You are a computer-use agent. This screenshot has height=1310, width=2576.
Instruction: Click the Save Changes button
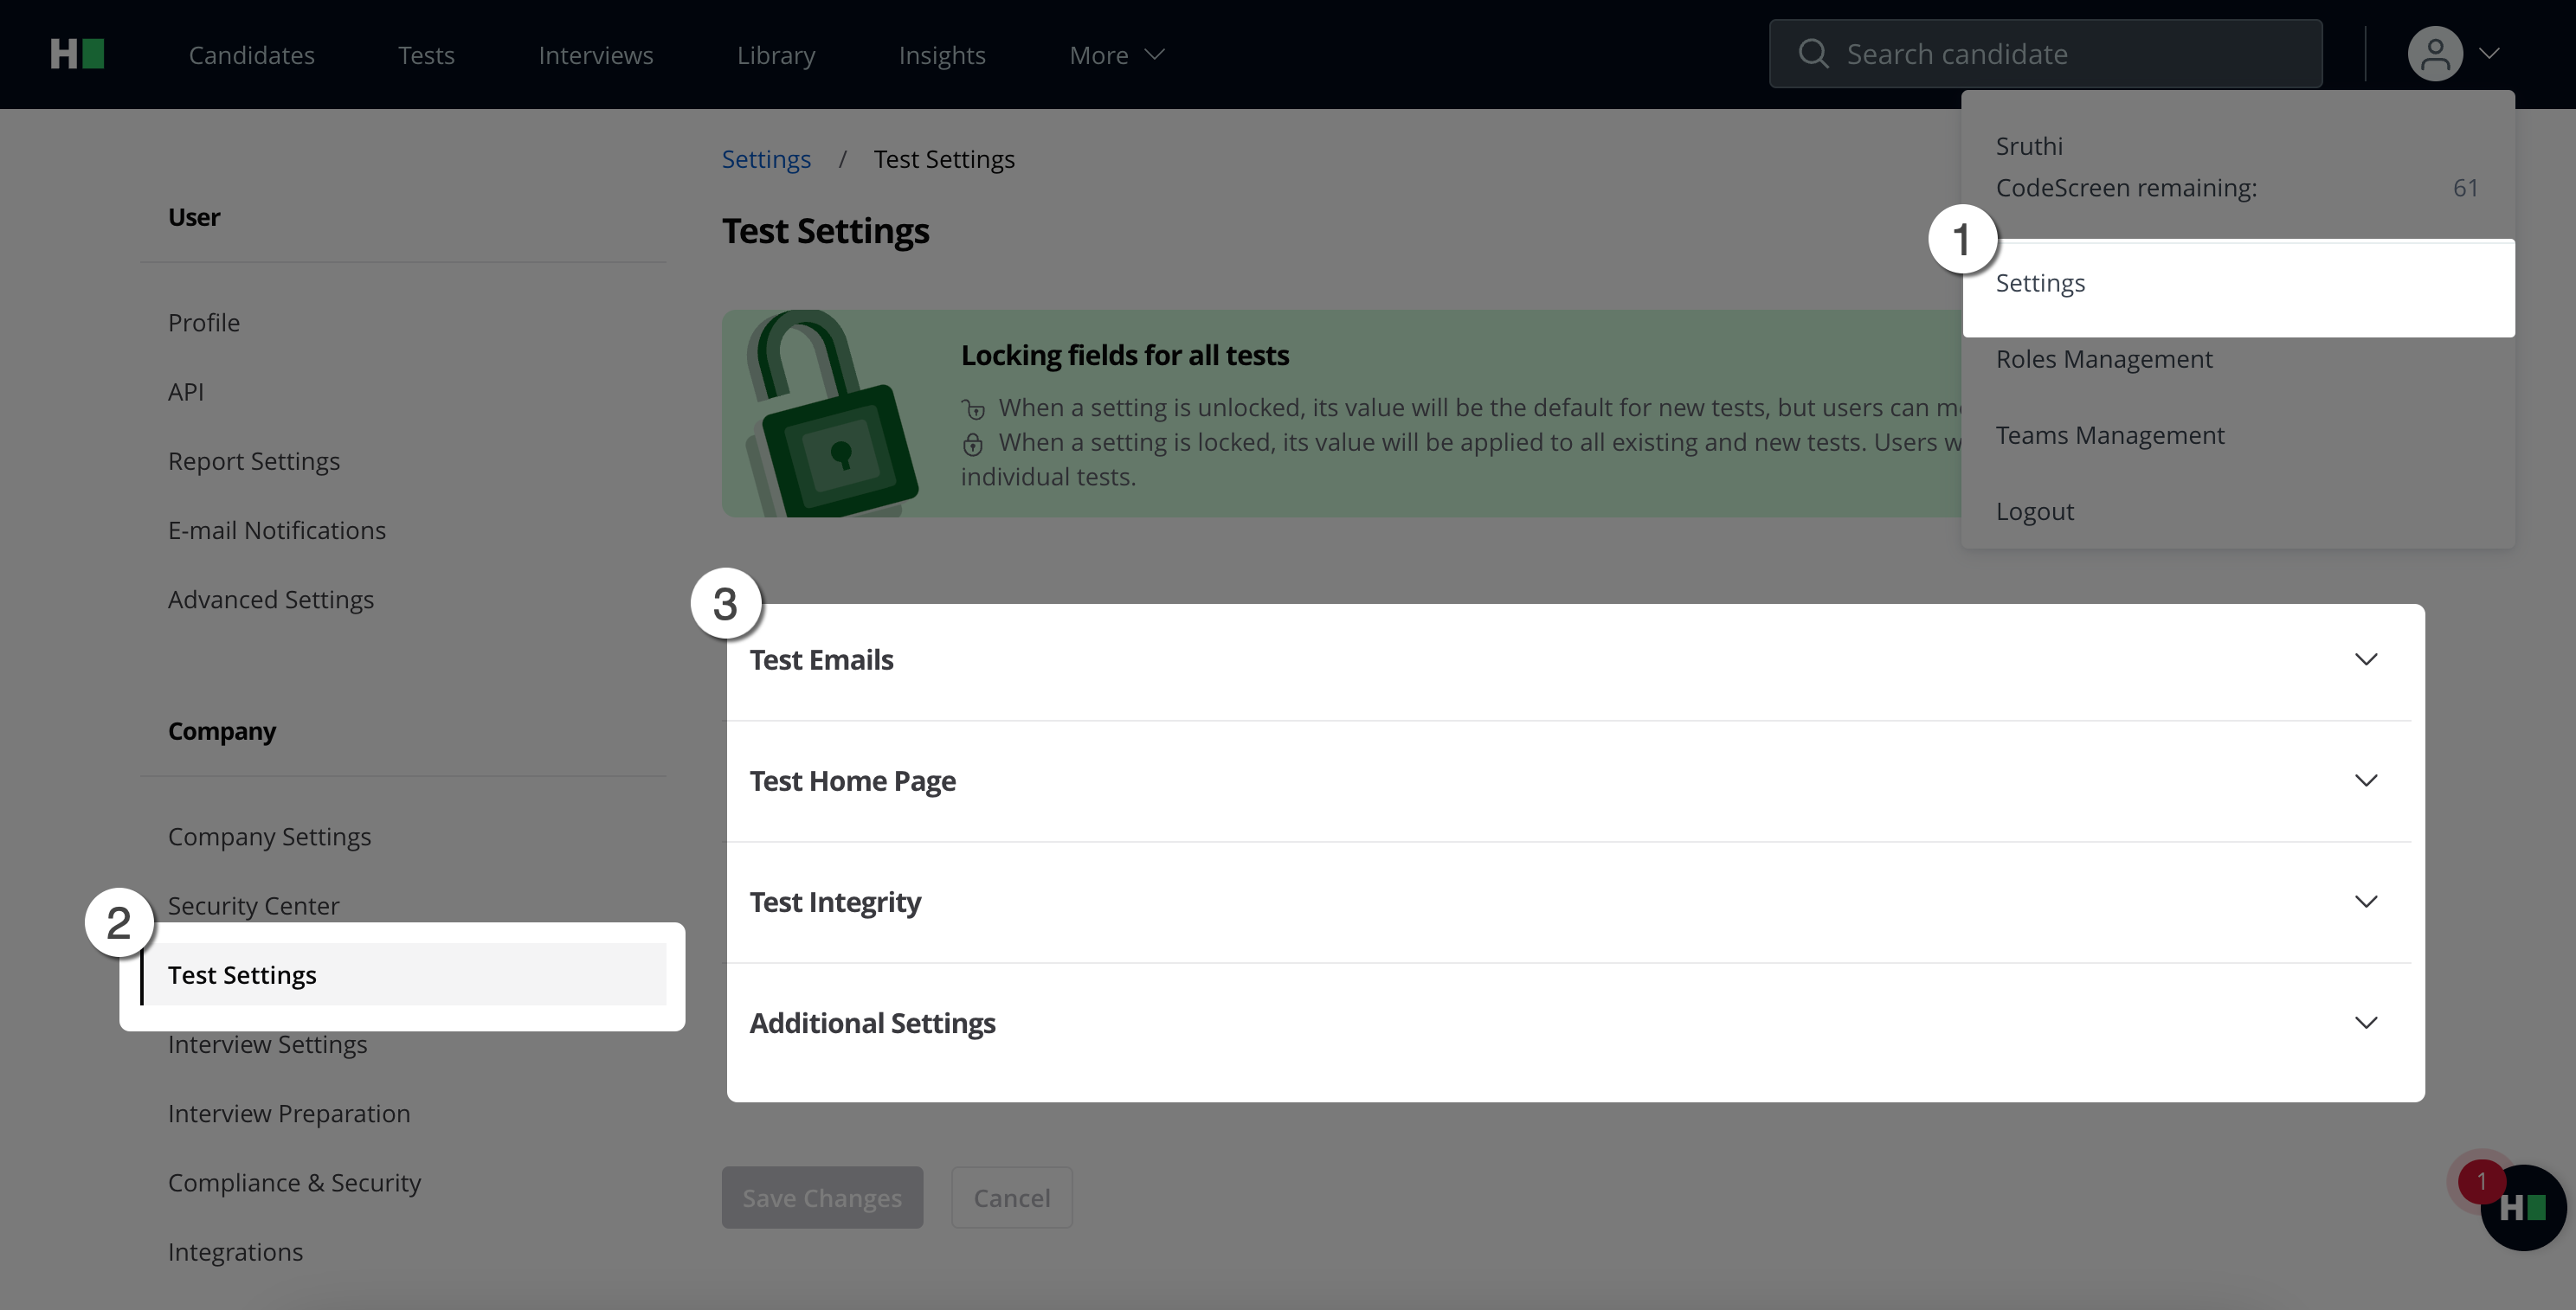[822, 1198]
